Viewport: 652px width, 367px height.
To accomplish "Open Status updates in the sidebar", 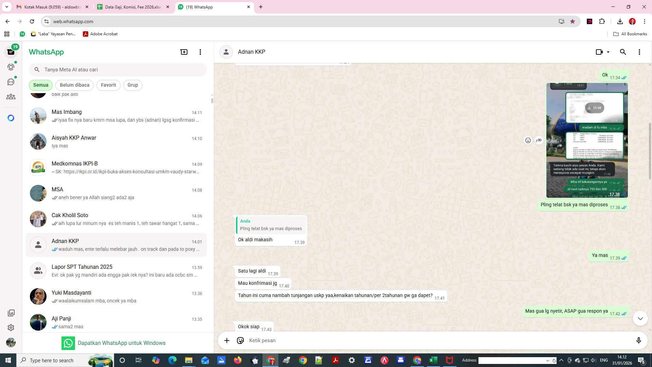I will [11, 67].
